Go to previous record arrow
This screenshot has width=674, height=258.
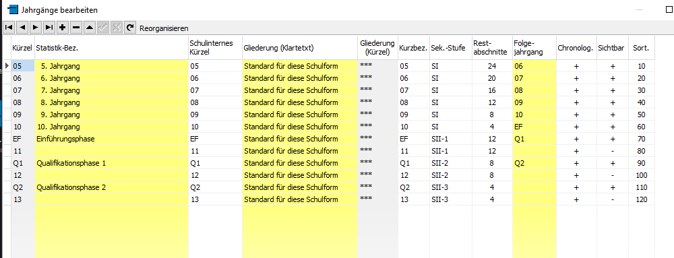22,28
